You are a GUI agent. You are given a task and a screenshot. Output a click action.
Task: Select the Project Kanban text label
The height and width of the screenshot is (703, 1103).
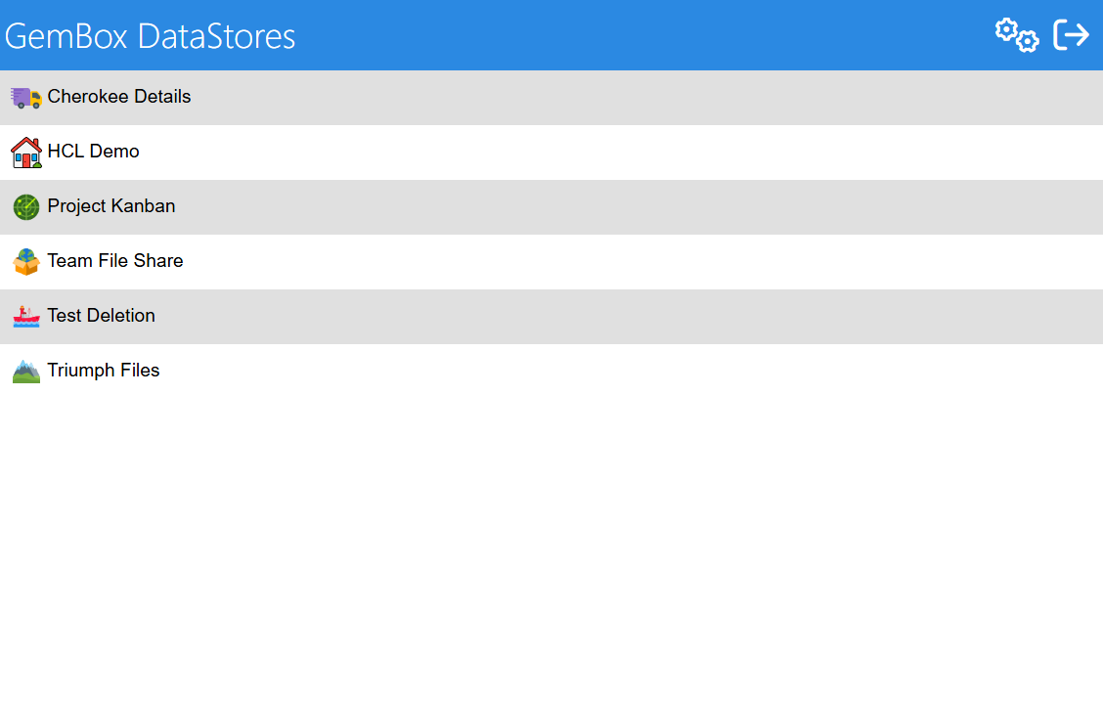(111, 206)
